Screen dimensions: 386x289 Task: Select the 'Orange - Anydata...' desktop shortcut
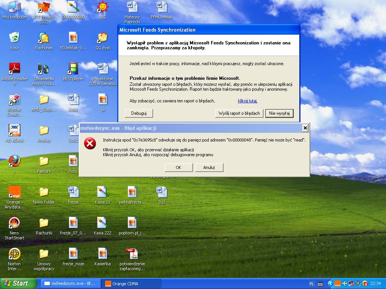pyautogui.click(x=15, y=198)
